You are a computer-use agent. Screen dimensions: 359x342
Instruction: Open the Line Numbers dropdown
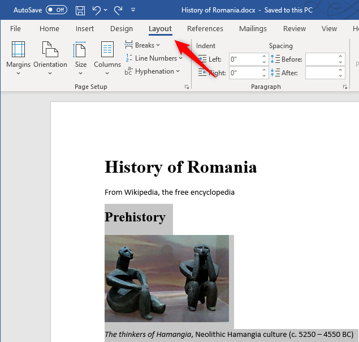click(153, 58)
